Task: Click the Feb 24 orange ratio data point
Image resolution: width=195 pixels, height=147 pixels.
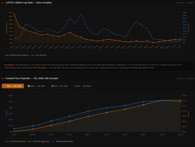Action: click(20, 26)
